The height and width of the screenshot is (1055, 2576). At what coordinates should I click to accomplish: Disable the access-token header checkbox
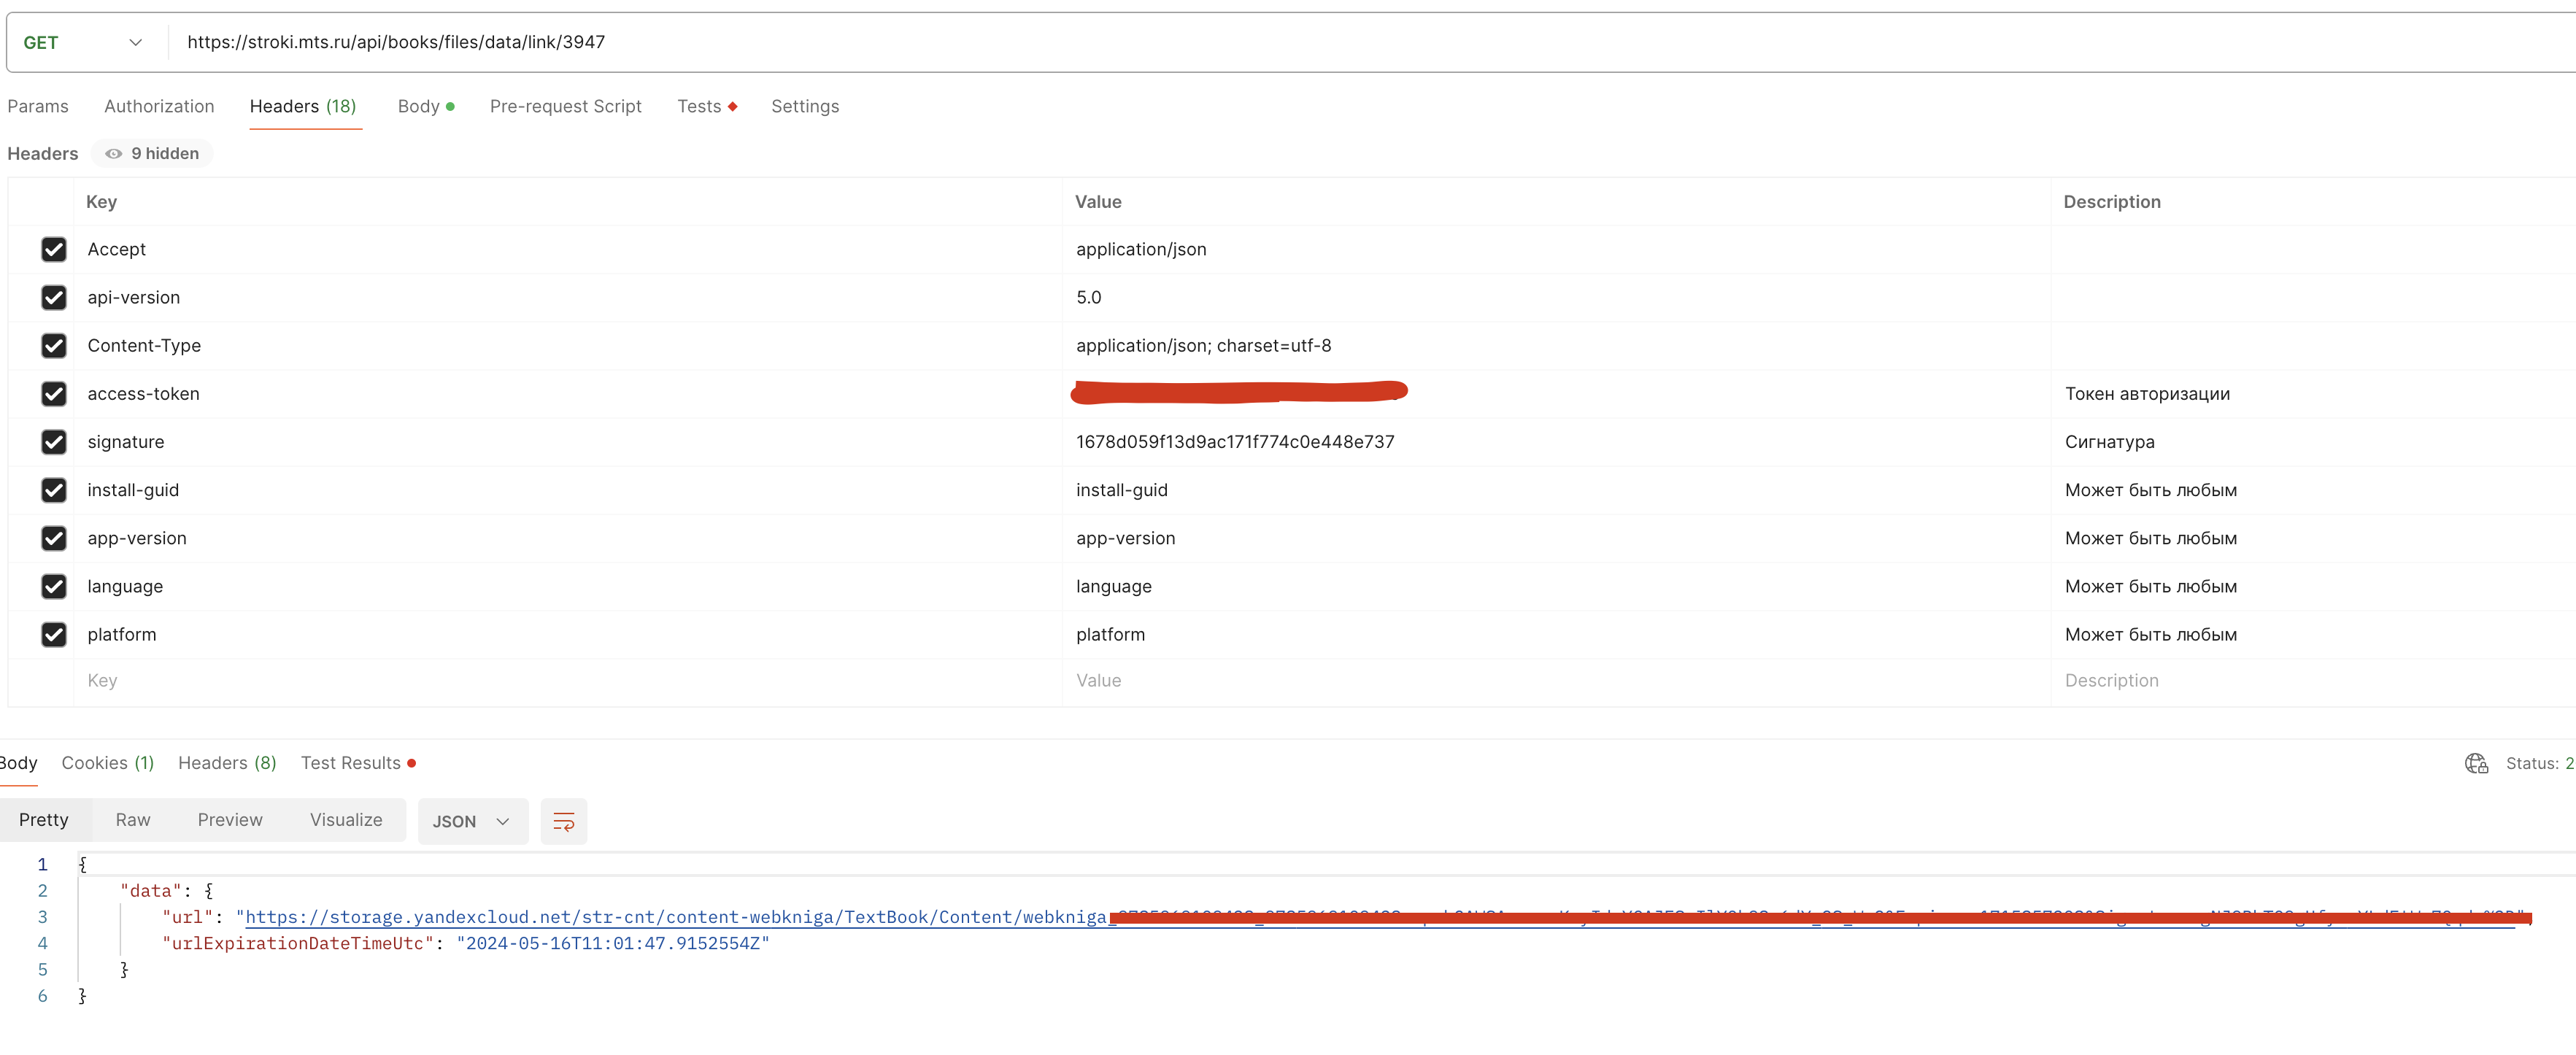[54, 394]
